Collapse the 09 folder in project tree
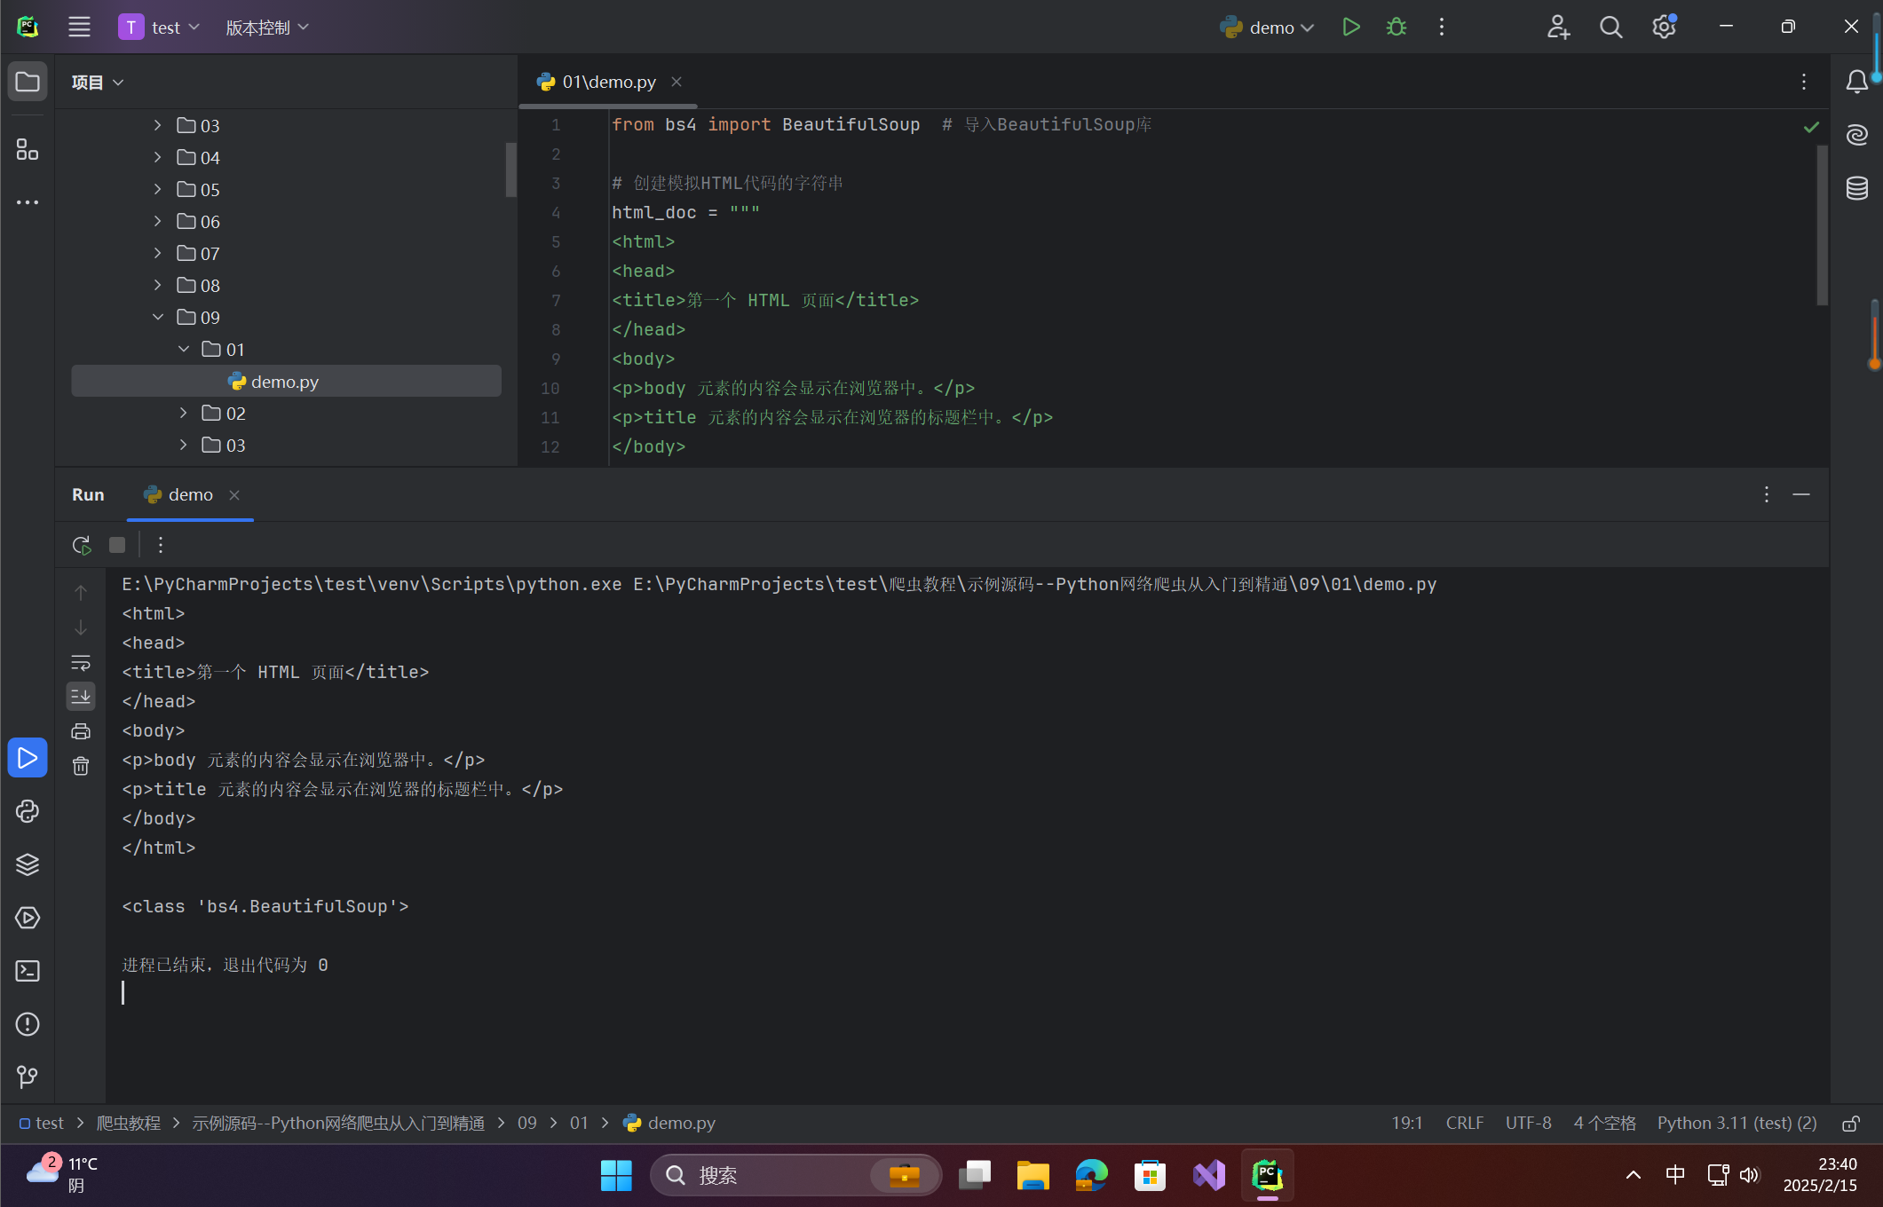Image resolution: width=1883 pixels, height=1207 pixels. point(158,317)
